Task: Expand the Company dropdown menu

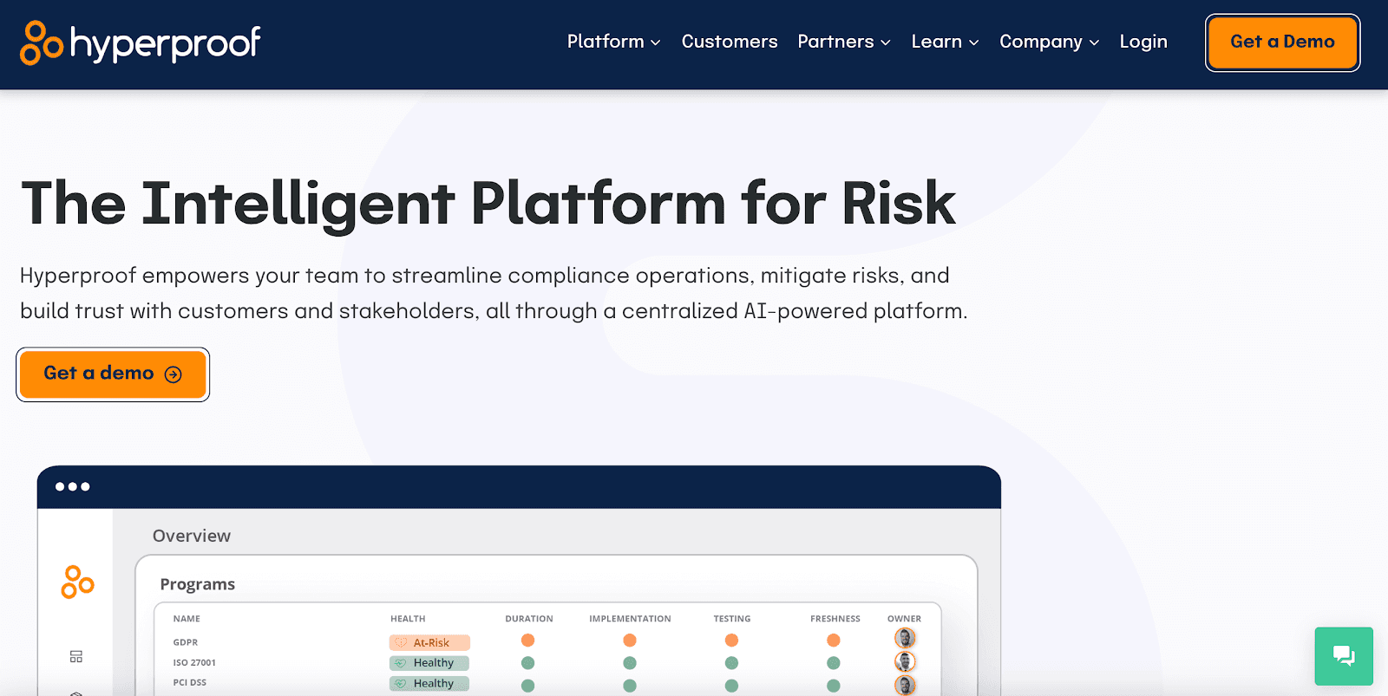Action: [1049, 42]
